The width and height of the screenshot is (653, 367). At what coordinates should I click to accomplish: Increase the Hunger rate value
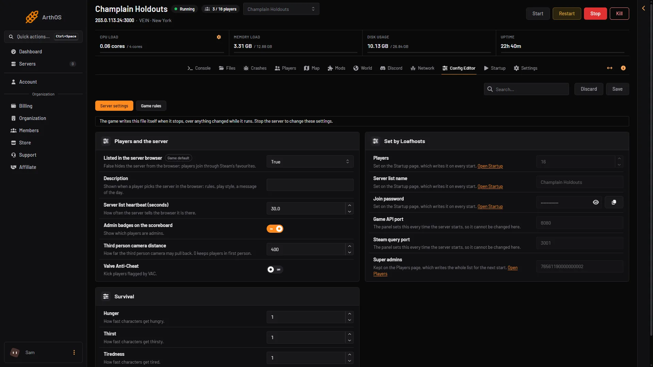pyautogui.click(x=349, y=314)
